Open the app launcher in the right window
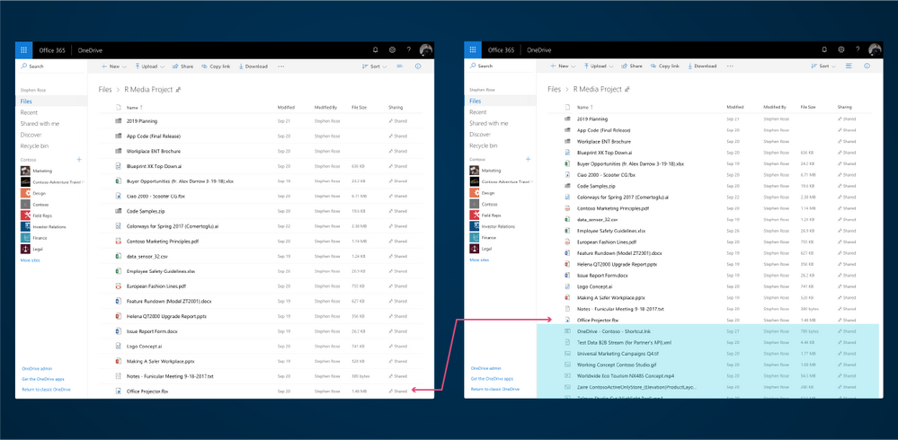 point(473,49)
